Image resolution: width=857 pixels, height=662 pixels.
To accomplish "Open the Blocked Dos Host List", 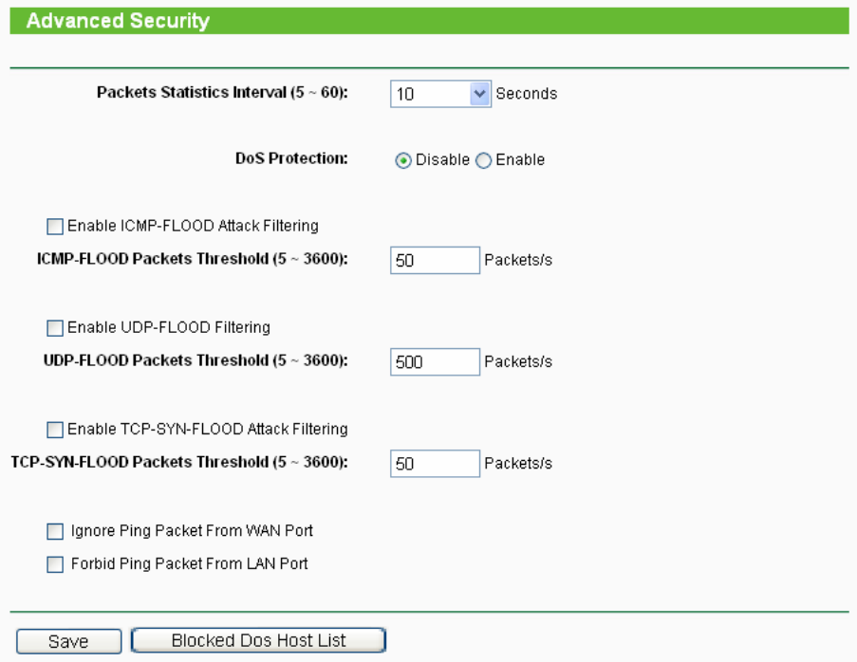I will point(258,641).
